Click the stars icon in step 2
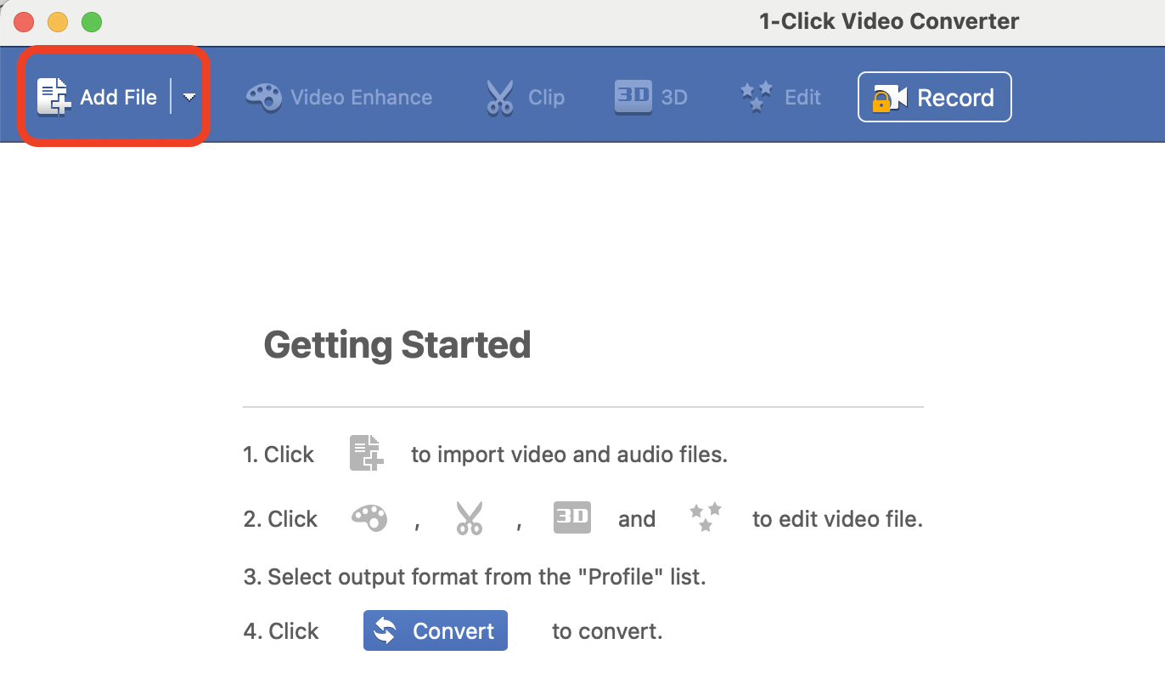This screenshot has height=695, width=1165. (x=706, y=517)
